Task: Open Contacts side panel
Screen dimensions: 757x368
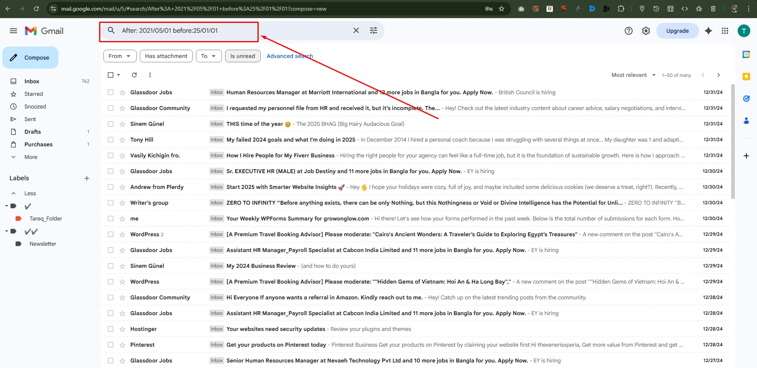Action: [746, 121]
